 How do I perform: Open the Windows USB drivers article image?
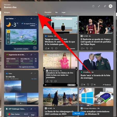pos(96,97)
